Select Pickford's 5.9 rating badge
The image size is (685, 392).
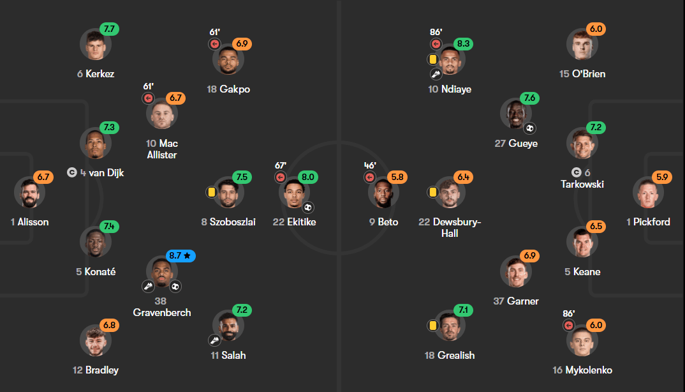pyautogui.click(x=662, y=177)
